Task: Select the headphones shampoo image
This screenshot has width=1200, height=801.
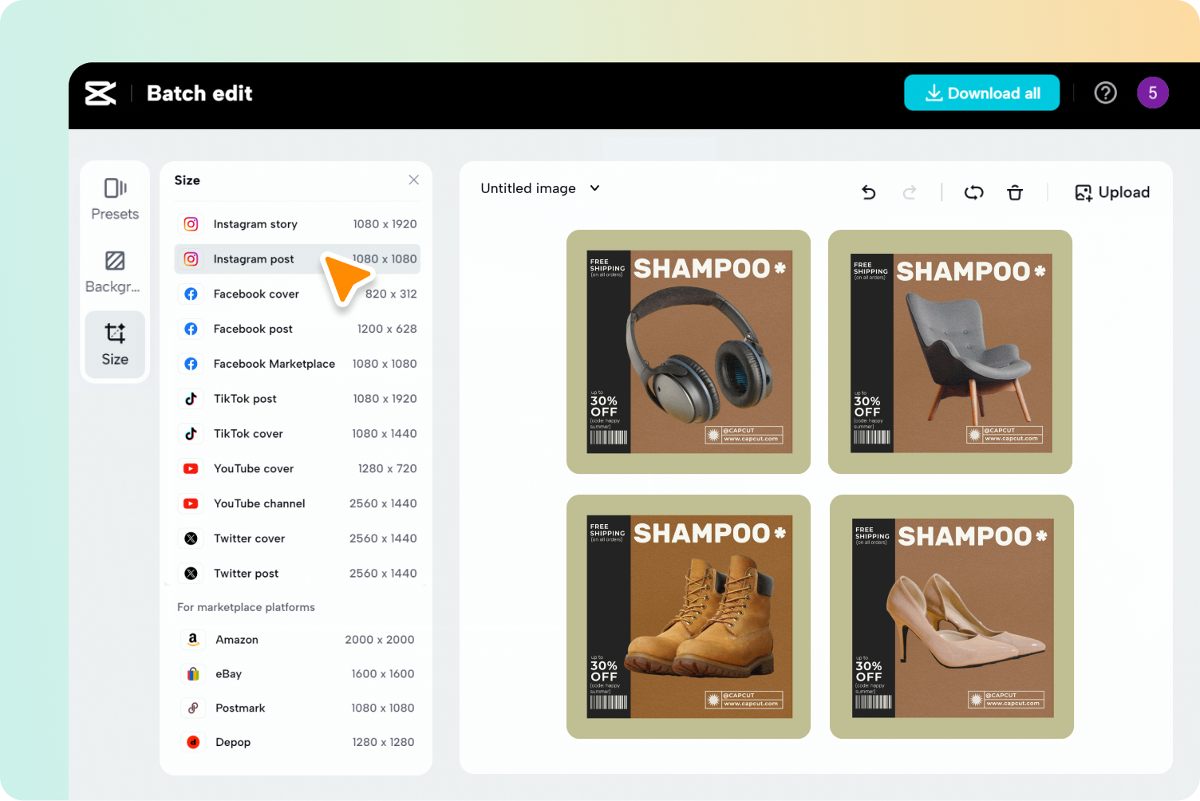Action: pos(689,352)
